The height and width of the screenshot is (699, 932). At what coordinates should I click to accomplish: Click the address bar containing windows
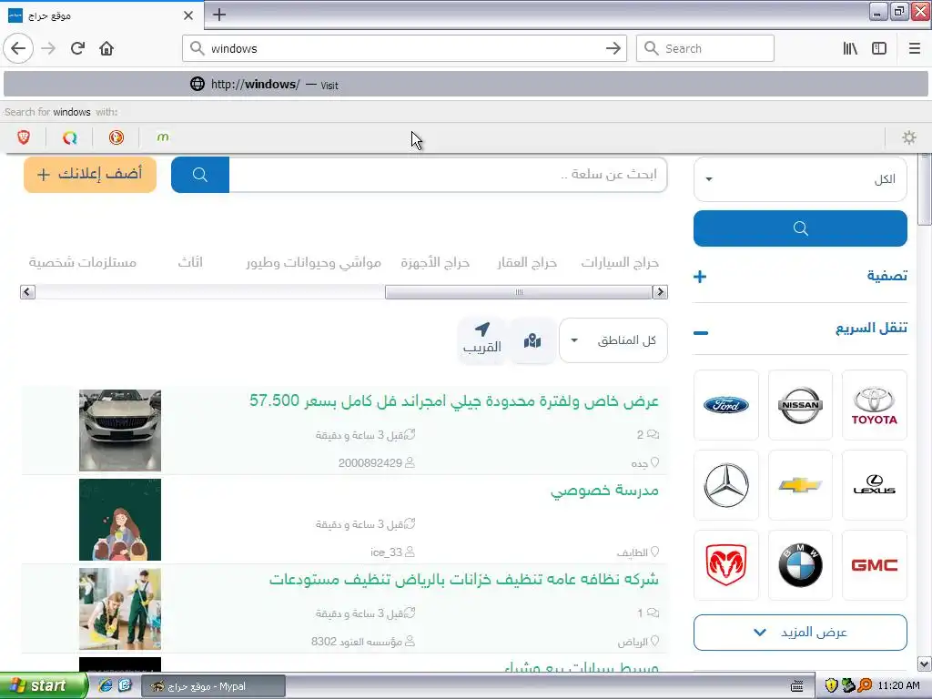404,48
